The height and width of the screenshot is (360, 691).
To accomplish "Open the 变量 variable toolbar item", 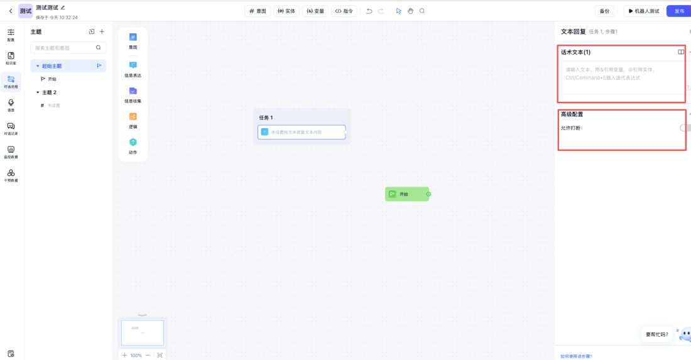I will pyautogui.click(x=315, y=11).
